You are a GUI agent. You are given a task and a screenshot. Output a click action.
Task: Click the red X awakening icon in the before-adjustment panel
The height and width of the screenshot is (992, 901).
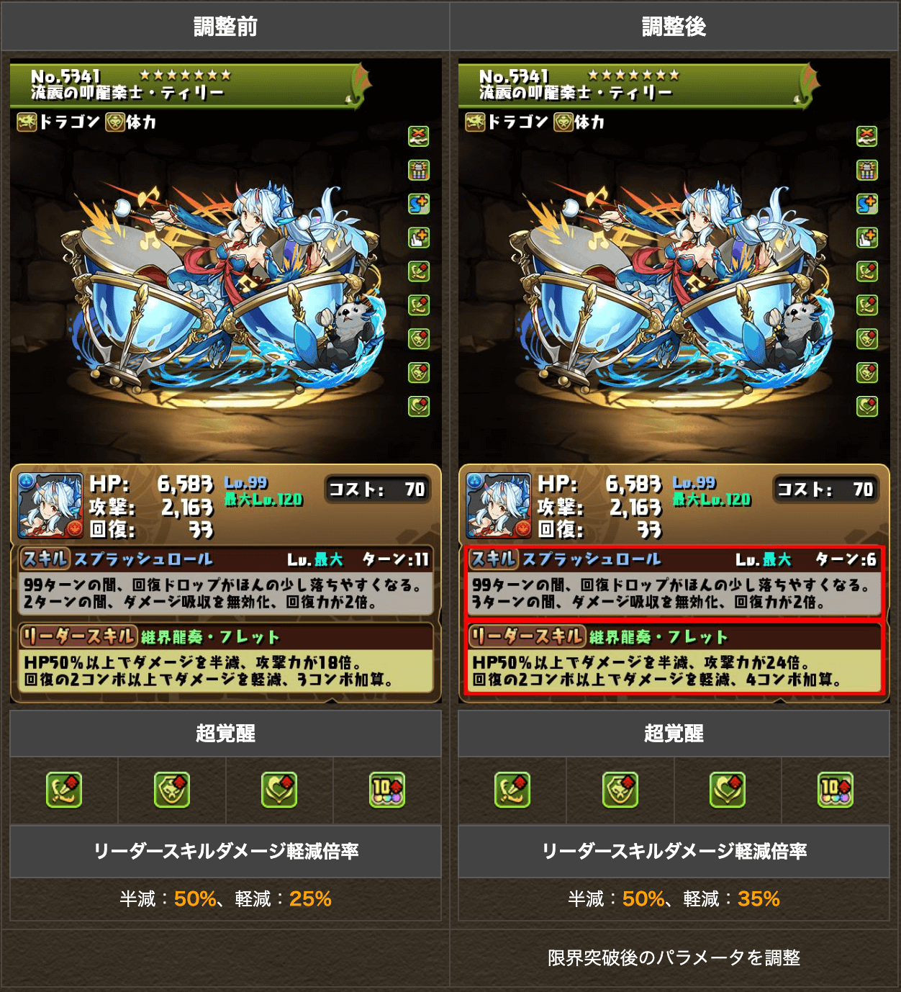click(419, 136)
